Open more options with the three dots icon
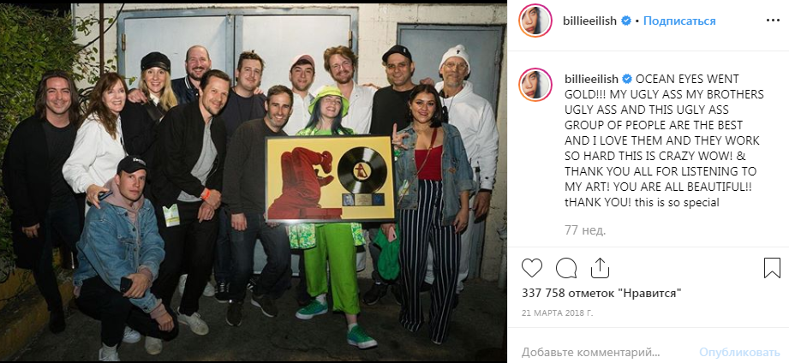The height and width of the screenshot is (363, 789). (773, 21)
